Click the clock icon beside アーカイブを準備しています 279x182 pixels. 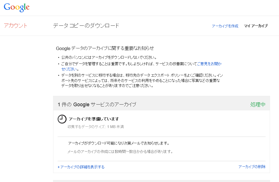pos(62,119)
